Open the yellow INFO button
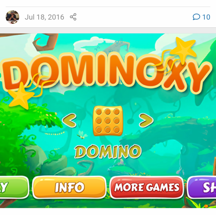 coord(69,187)
